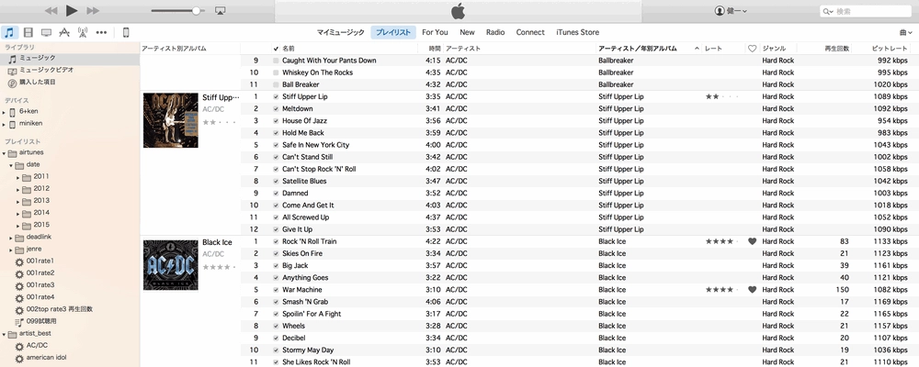The width and height of the screenshot is (919, 367).
Task: Check the Ball Breaker track checkbox
Action: tap(276, 84)
